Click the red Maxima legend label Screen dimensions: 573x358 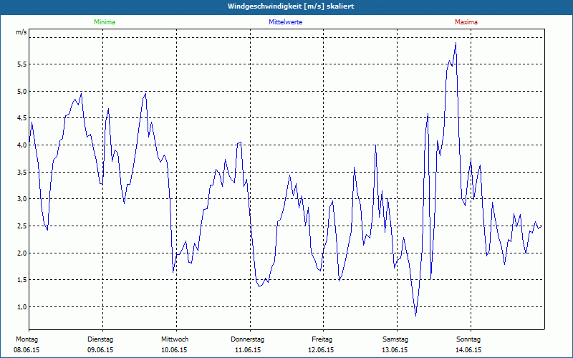[x=466, y=22]
